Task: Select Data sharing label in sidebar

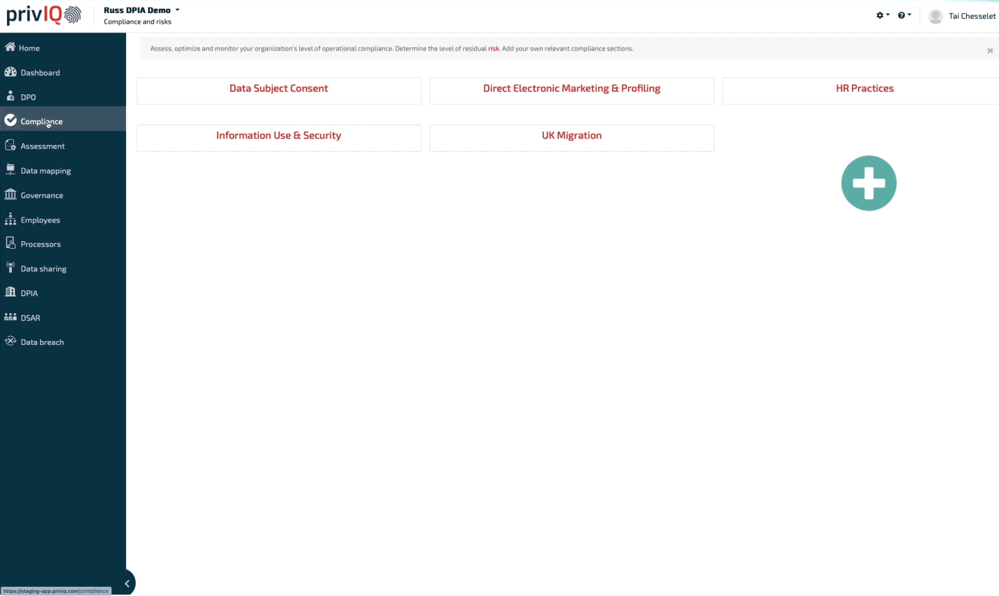Action: tap(43, 269)
